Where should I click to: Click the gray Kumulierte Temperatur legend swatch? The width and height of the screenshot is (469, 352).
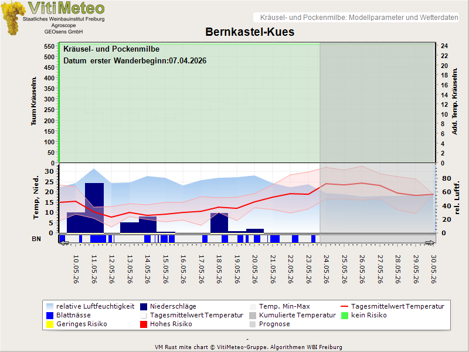coord(253,316)
